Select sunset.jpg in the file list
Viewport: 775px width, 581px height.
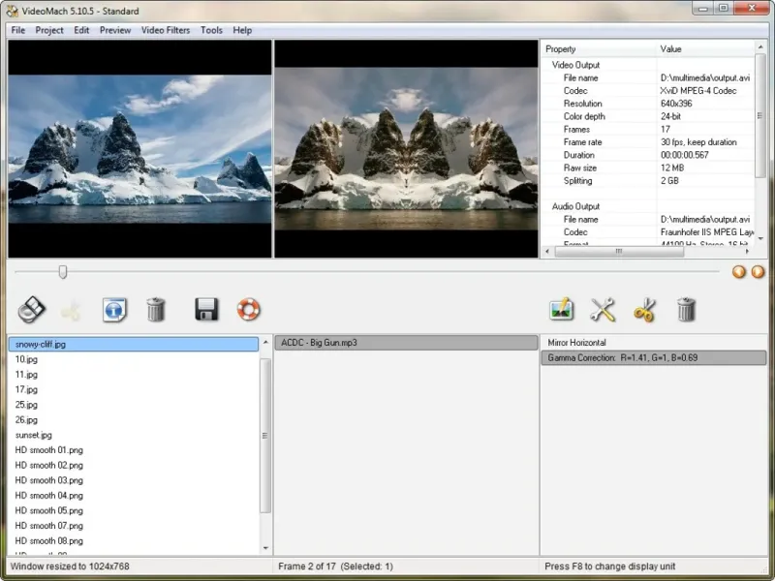click(x=34, y=435)
